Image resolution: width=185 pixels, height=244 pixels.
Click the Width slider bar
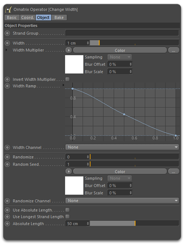tap(134, 43)
